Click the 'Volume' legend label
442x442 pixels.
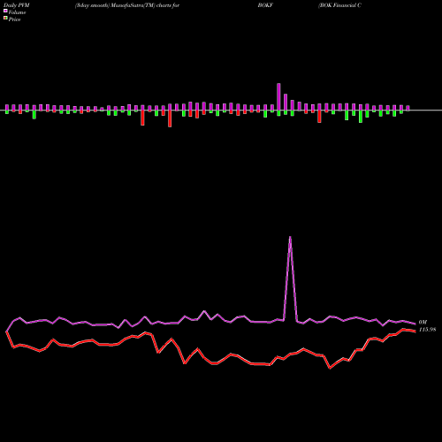pos(17,12)
